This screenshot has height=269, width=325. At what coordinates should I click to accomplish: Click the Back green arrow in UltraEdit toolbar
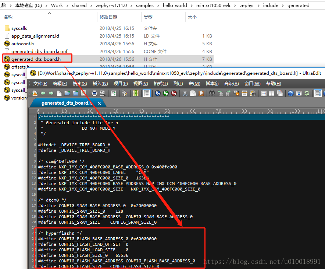click(43, 93)
